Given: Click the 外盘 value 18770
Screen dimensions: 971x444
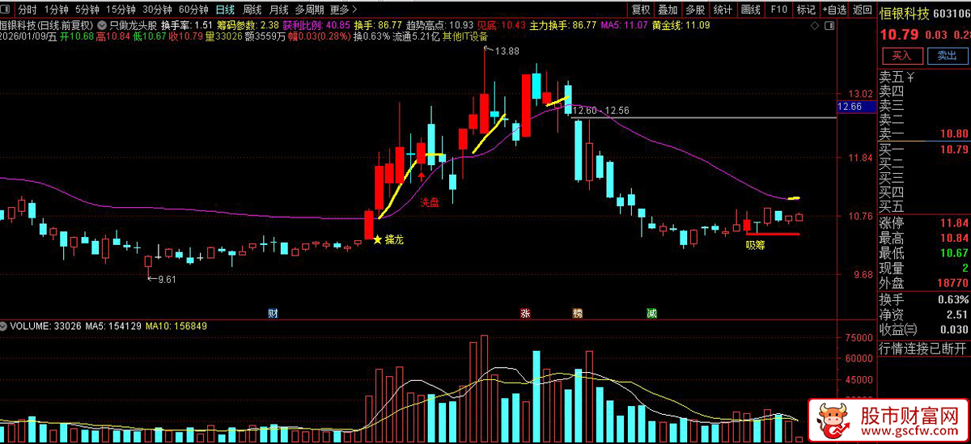Looking at the screenshot, I should tap(953, 284).
